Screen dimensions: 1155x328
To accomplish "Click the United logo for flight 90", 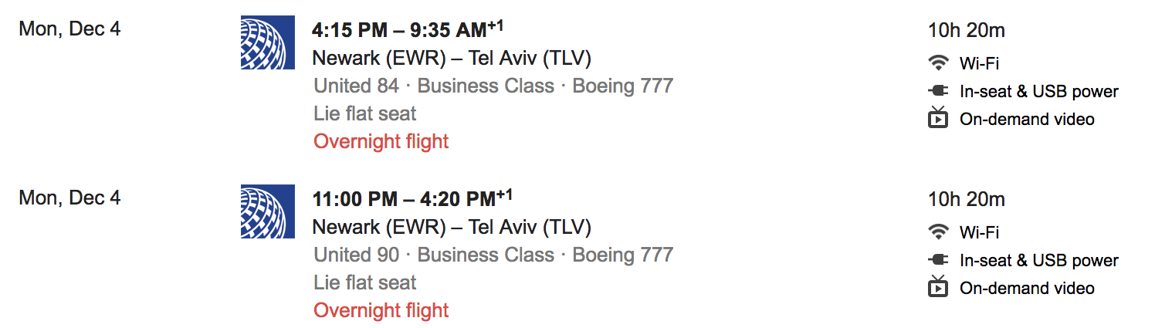I will [267, 211].
